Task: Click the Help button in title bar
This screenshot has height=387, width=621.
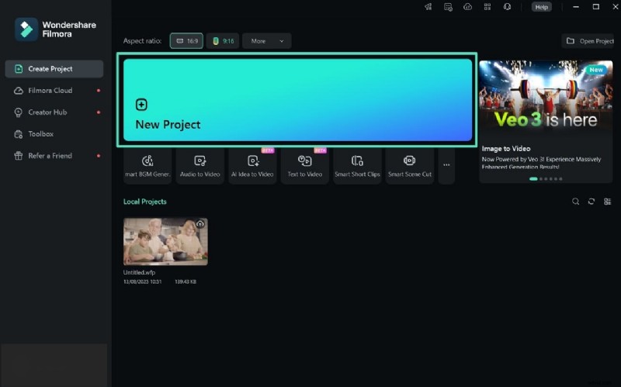Action: tap(541, 7)
